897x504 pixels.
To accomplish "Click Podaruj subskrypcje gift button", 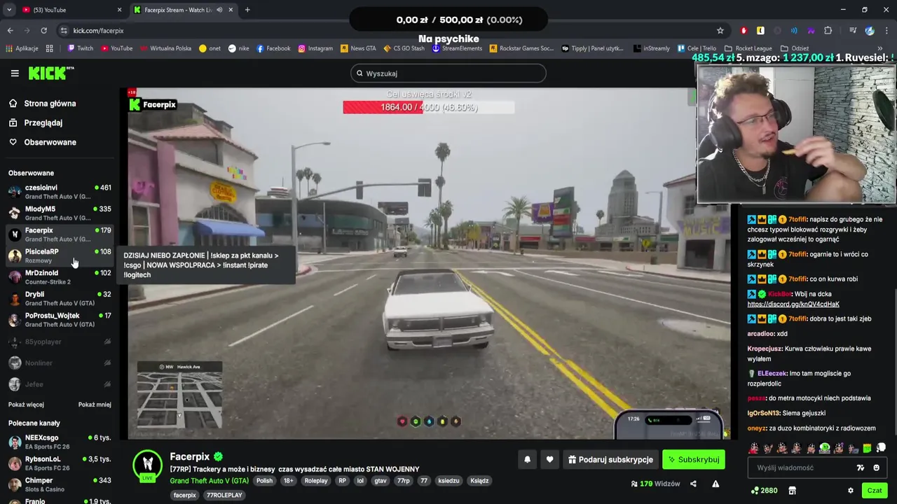I will [610, 460].
